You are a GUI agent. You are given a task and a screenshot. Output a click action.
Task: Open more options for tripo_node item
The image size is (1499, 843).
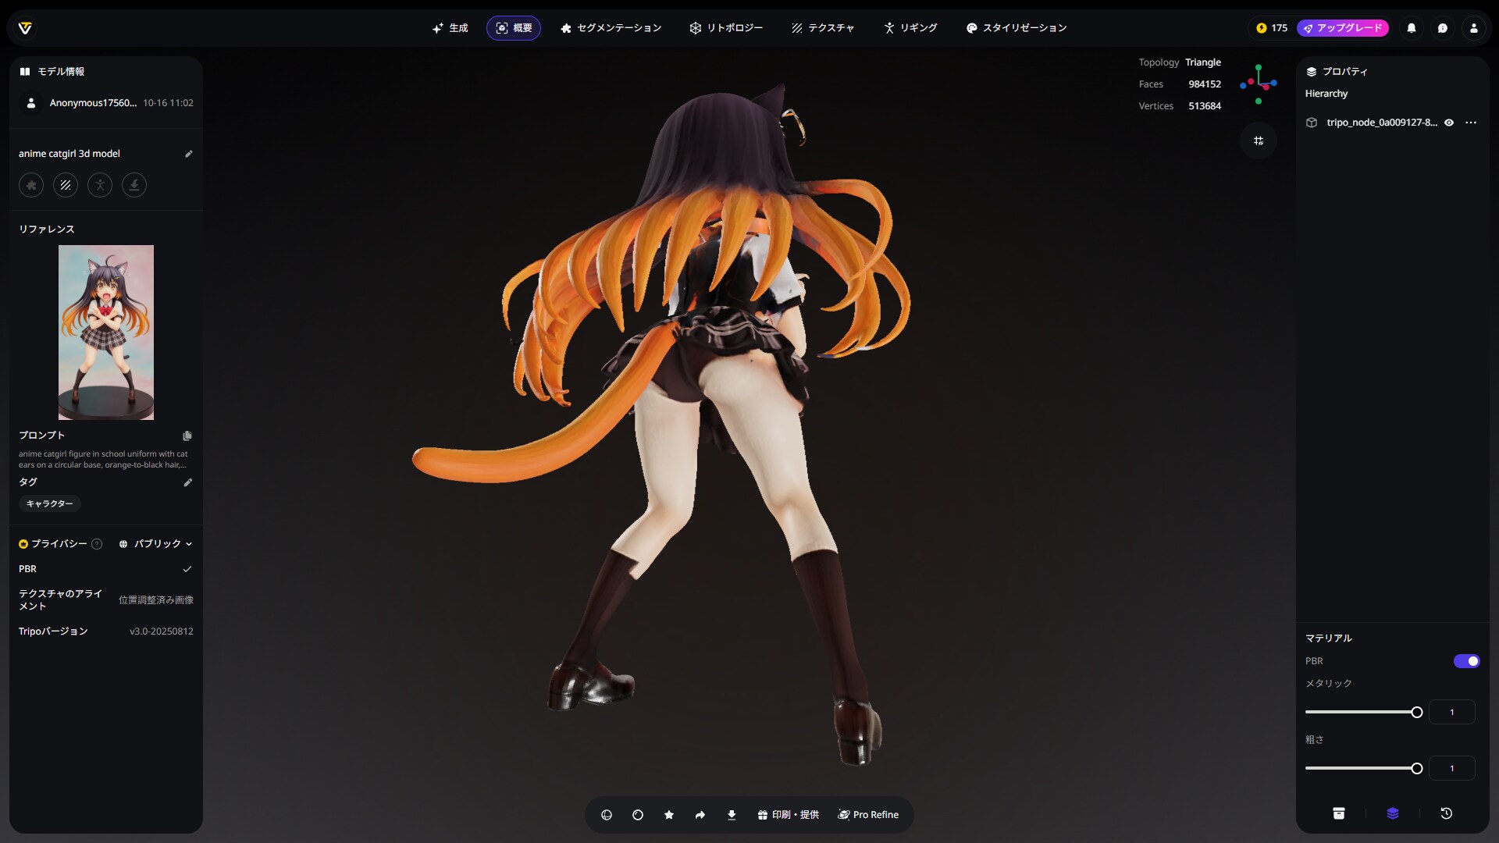1471,123
